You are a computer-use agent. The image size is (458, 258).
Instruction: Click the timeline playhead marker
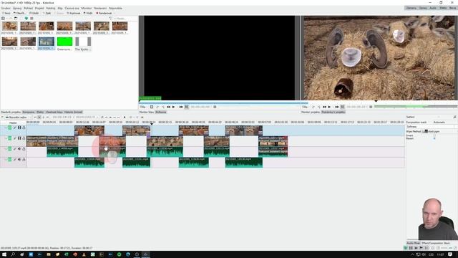click(151, 124)
